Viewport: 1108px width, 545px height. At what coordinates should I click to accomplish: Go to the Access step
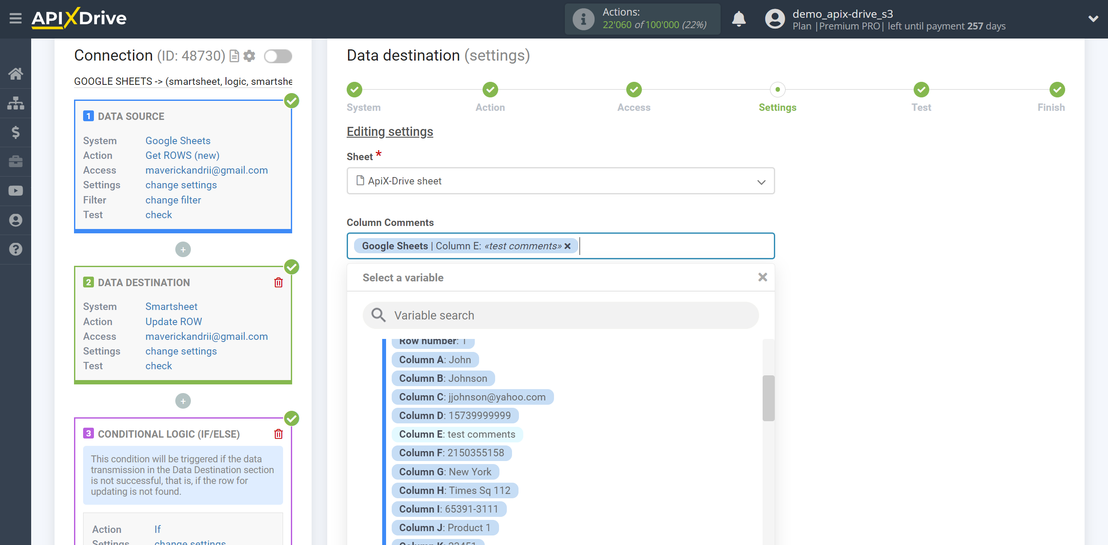click(634, 90)
